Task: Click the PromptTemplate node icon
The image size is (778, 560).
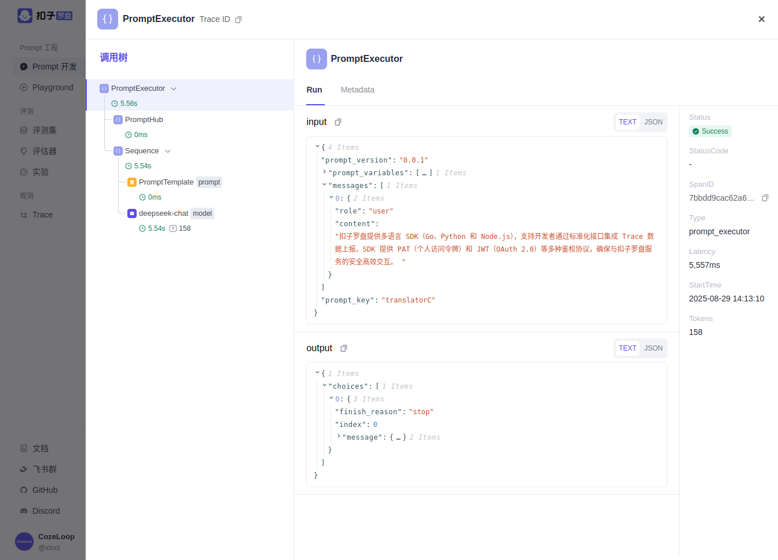Action: pyautogui.click(x=132, y=182)
